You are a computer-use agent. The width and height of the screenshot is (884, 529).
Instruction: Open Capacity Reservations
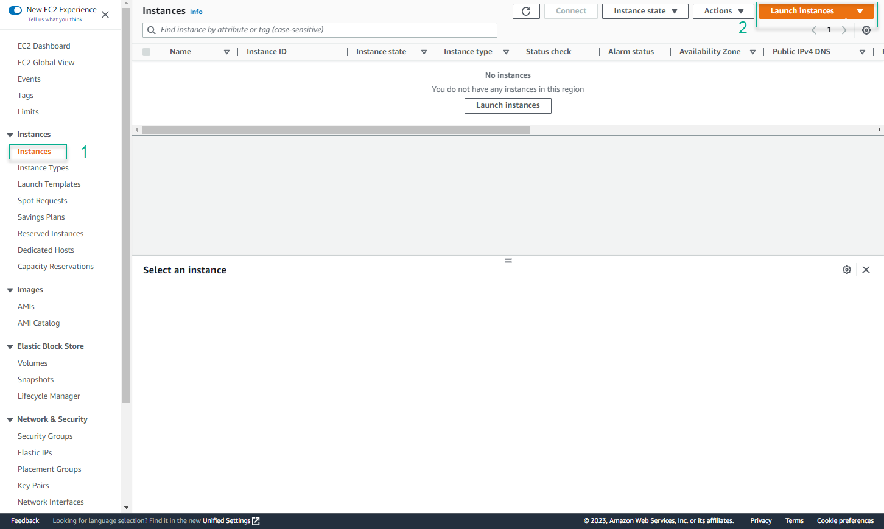coord(56,267)
